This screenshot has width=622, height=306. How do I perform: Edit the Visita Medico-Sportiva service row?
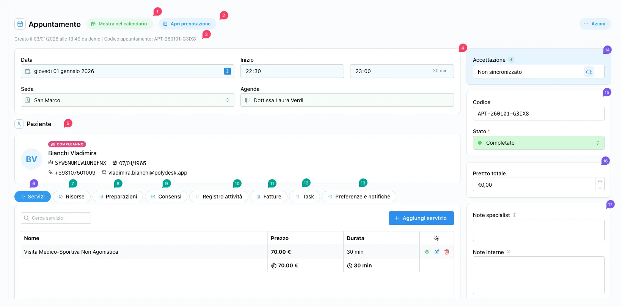point(437,252)
